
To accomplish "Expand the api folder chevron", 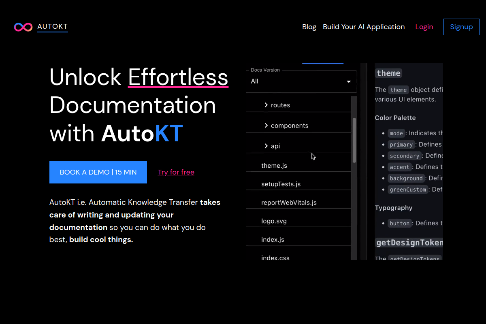I will click(x=266, y=146).
